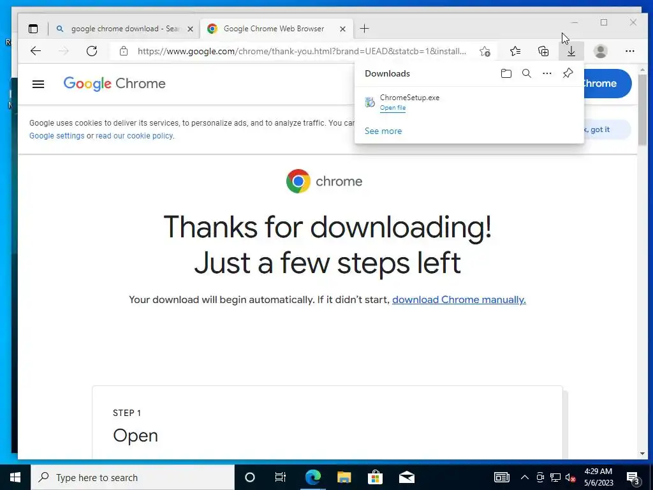Open downloads folder from Downloads panel
Image resolution: width=653 pixels, height=490 pixels.
click(x=506, y=74)
